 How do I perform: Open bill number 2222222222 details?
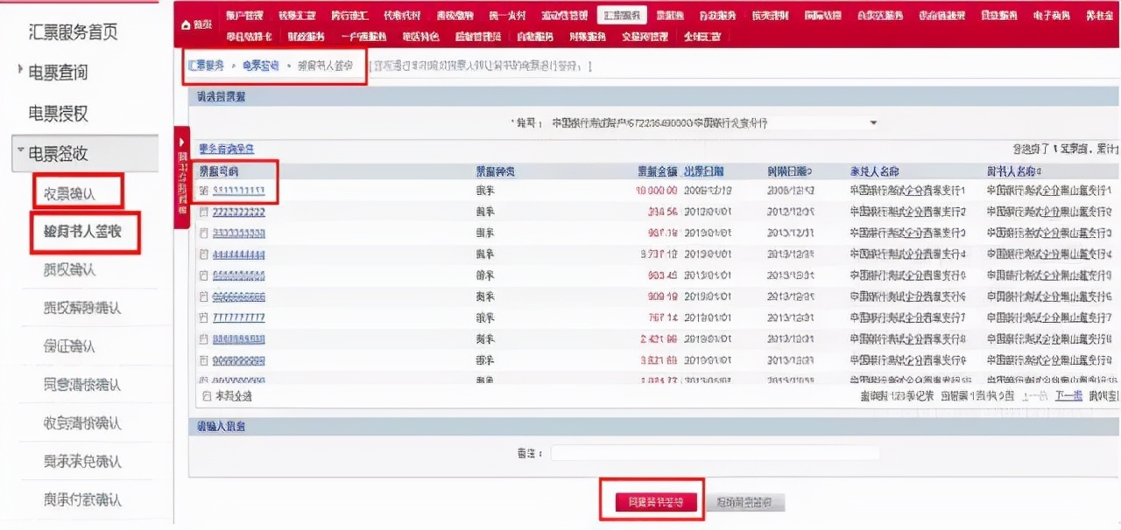(x=241, y=212)
